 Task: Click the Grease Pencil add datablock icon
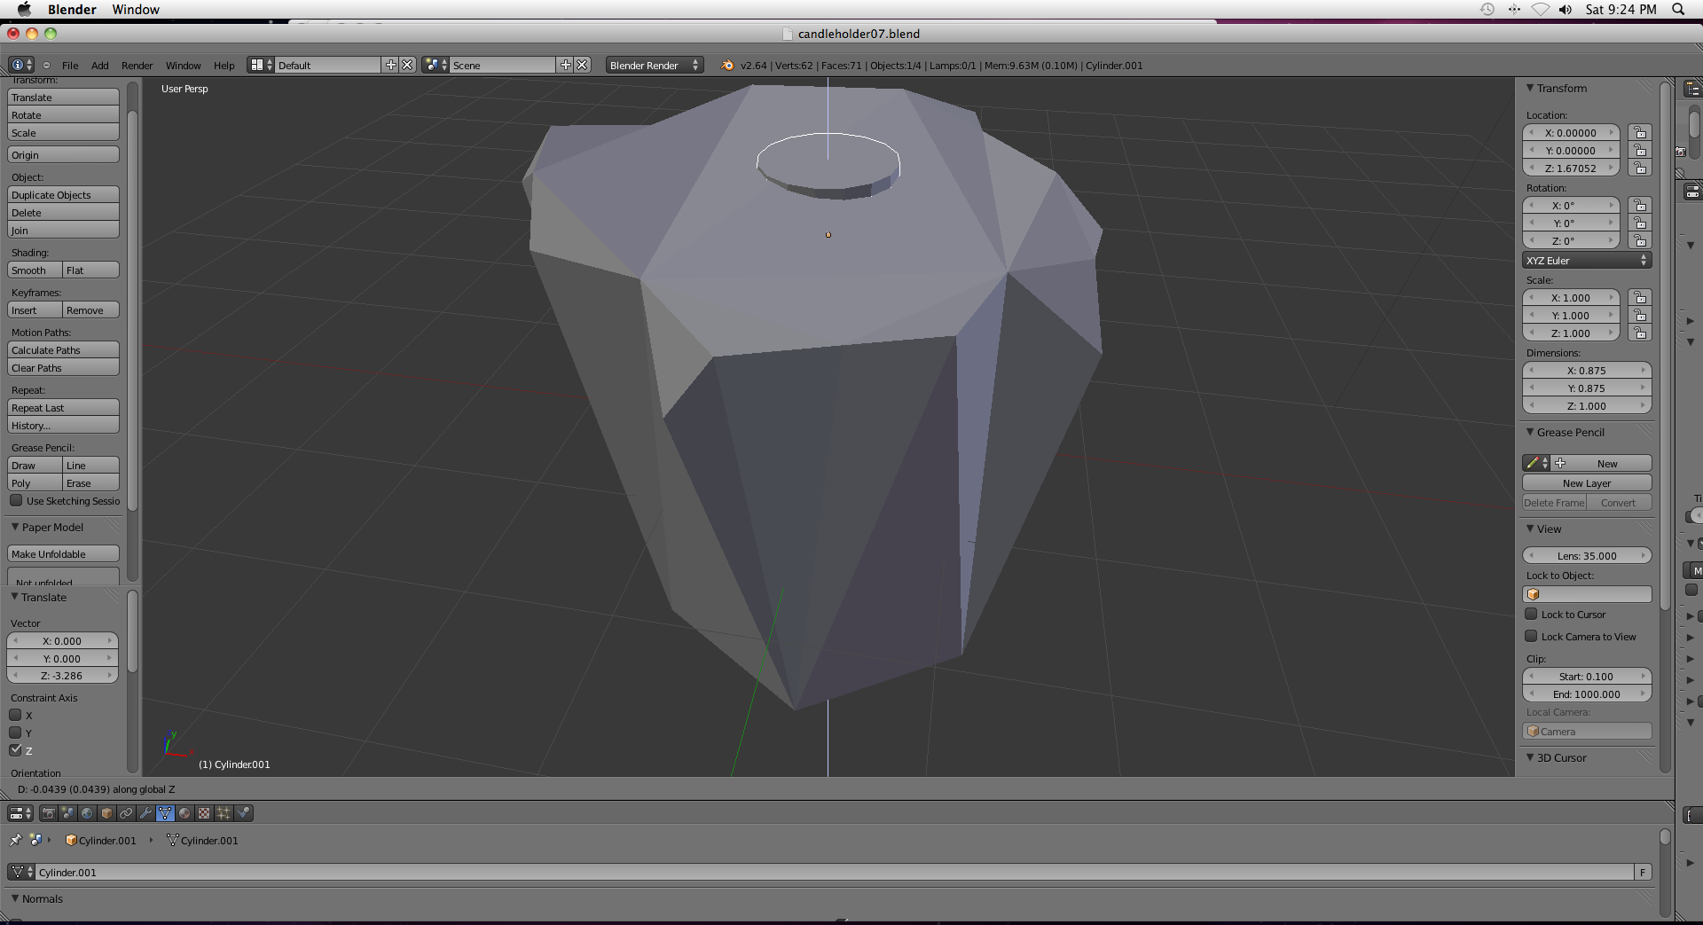[x=1560, y=464]
